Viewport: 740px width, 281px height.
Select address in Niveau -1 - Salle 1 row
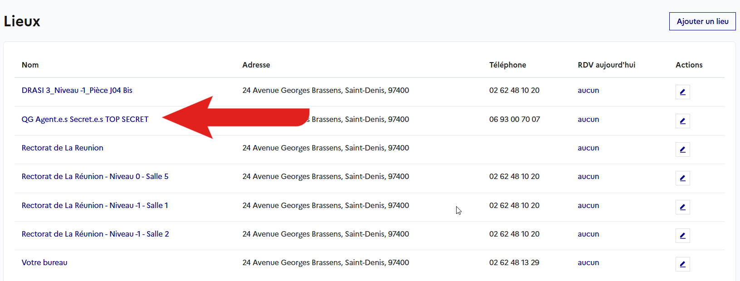[x=326, y=205]
